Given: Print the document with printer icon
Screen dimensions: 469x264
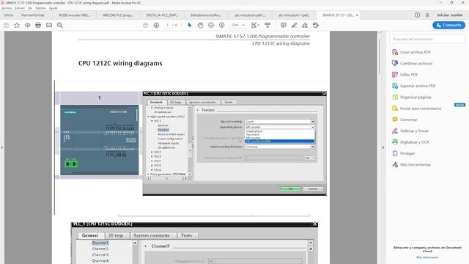Looking at the screenshot, I should [x=38, y=25].
